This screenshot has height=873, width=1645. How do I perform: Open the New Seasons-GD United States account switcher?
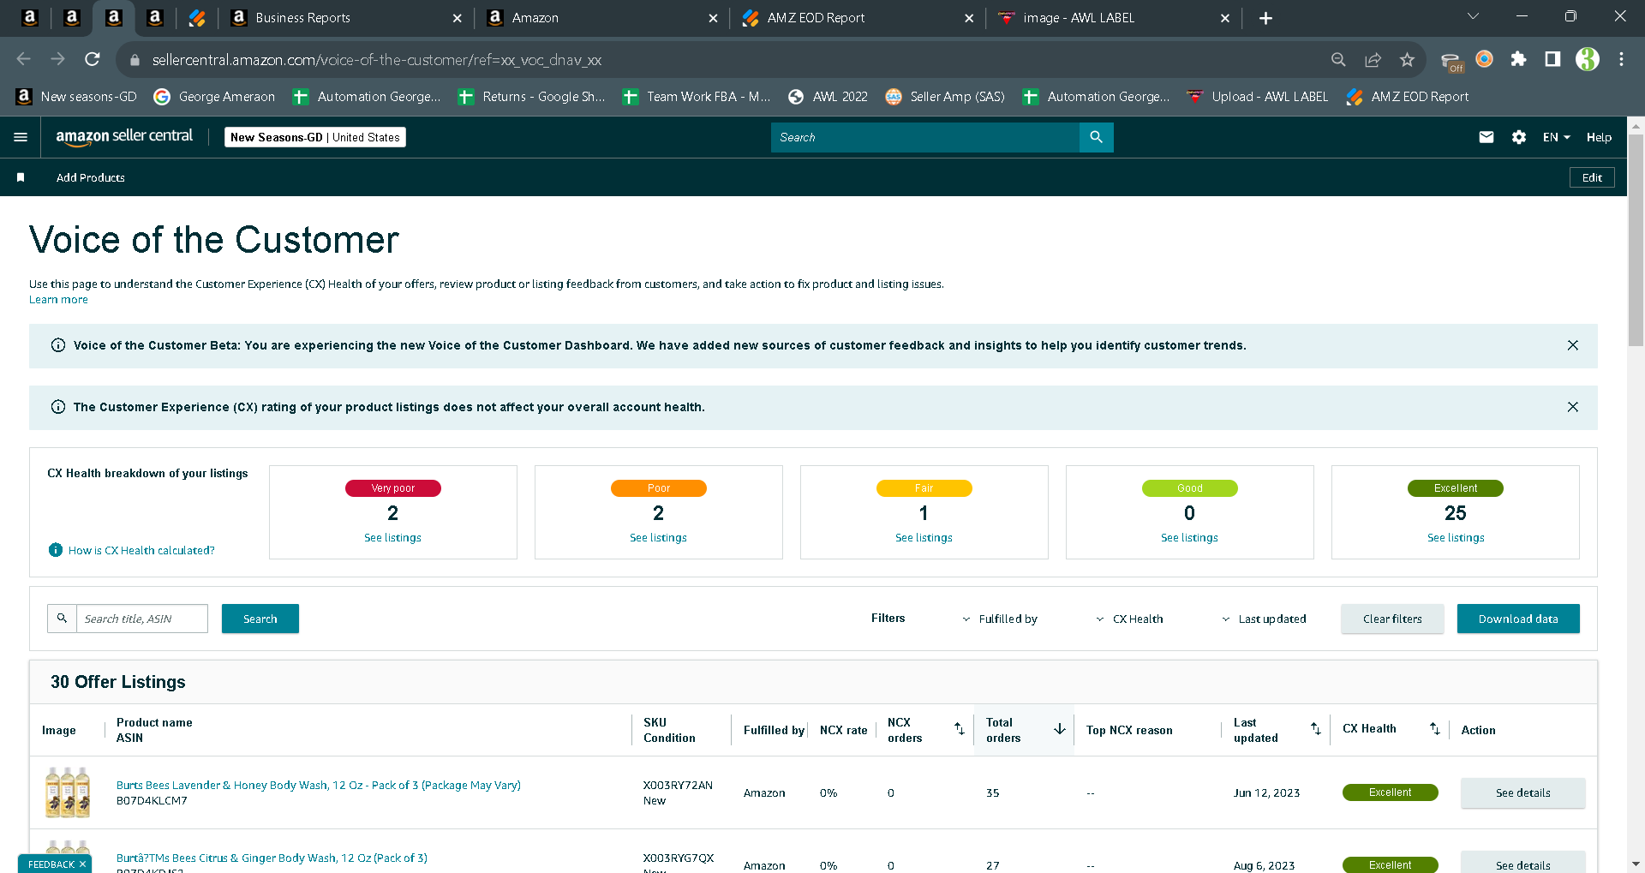(x=315, y=137)
